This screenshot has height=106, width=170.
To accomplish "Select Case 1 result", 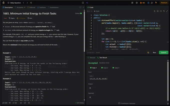I will pyautogui.click(x=93, y=68).
